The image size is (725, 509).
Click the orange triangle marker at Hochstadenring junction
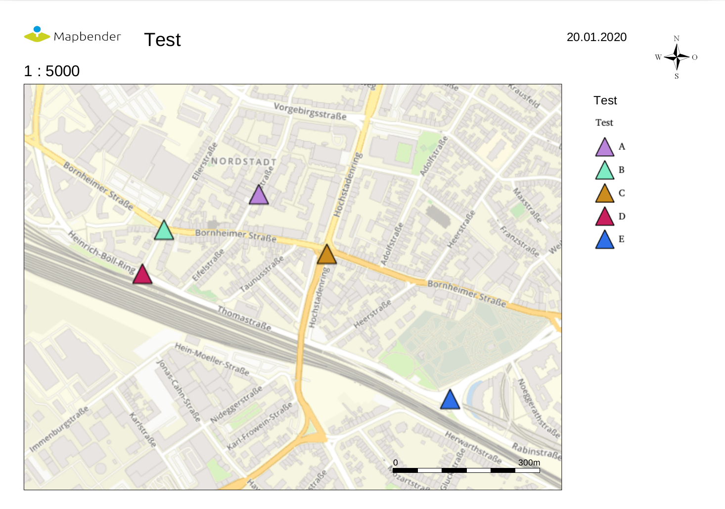pyautogui.click(x=326, y=255)
